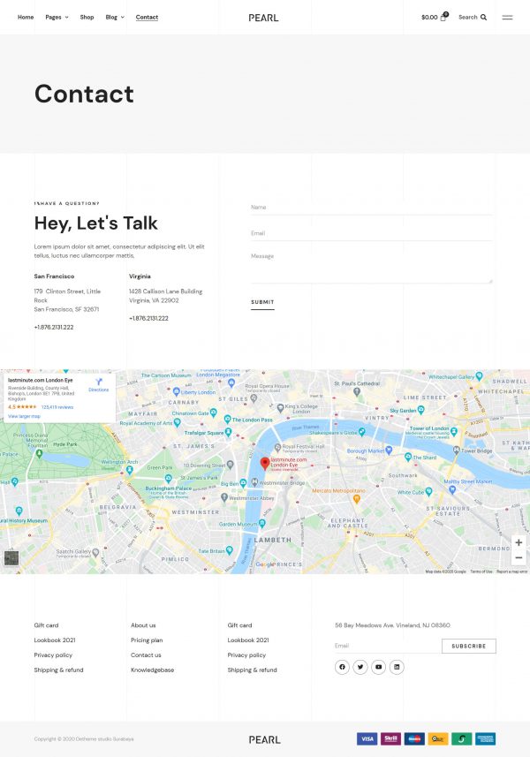Select the Home menu item
This screenshot has height=757, width=530.
point(26,18)
